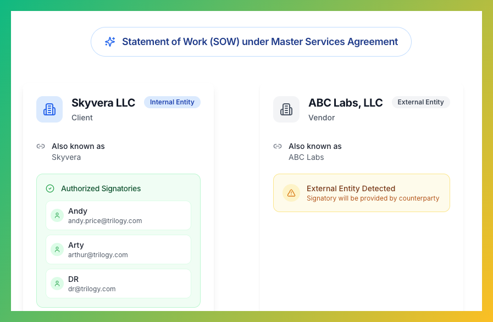The height and width of the screenshot is (322, 493).
Task: Click the arthur@trilogy.com email
Action: coord(98,255)
